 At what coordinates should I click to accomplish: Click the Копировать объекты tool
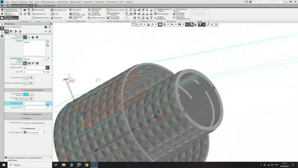tap(113, 14)
